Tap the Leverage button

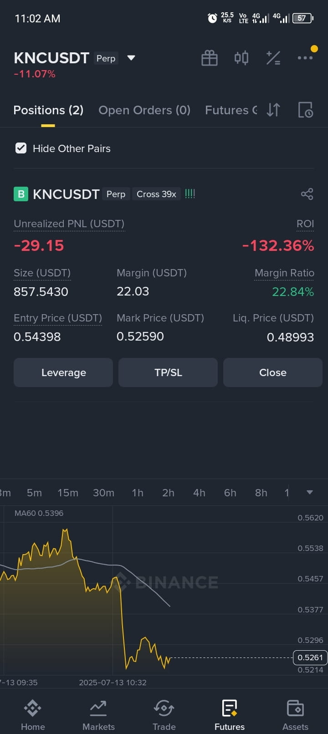(63, 372)
